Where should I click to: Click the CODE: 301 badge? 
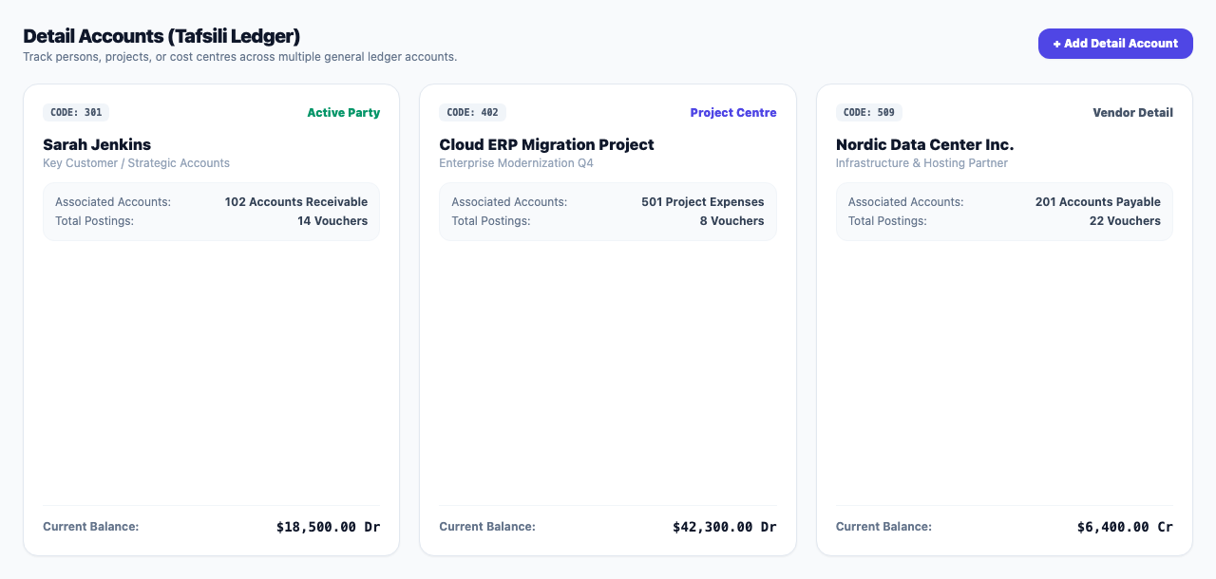tap(76, 112)
